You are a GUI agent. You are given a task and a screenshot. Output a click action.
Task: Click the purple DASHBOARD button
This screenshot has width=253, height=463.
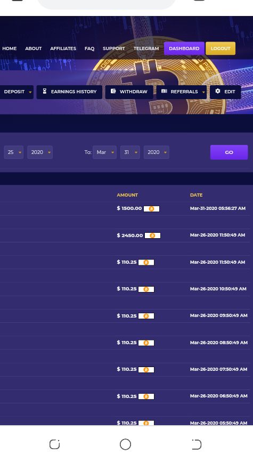(x=184, y=48)
